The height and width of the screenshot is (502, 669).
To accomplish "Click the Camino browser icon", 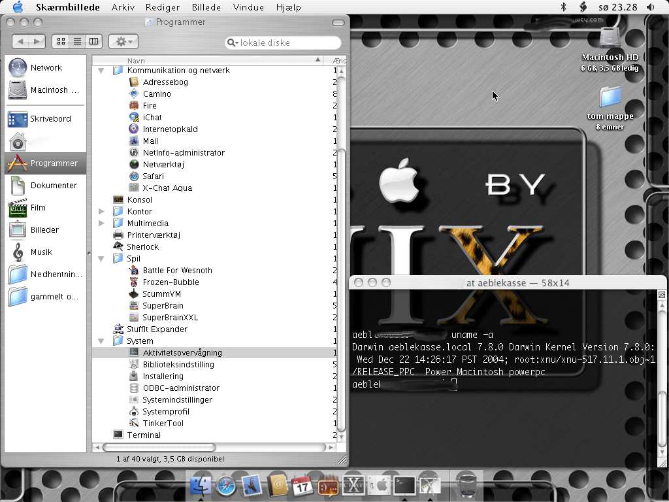I will pos(134,94).
